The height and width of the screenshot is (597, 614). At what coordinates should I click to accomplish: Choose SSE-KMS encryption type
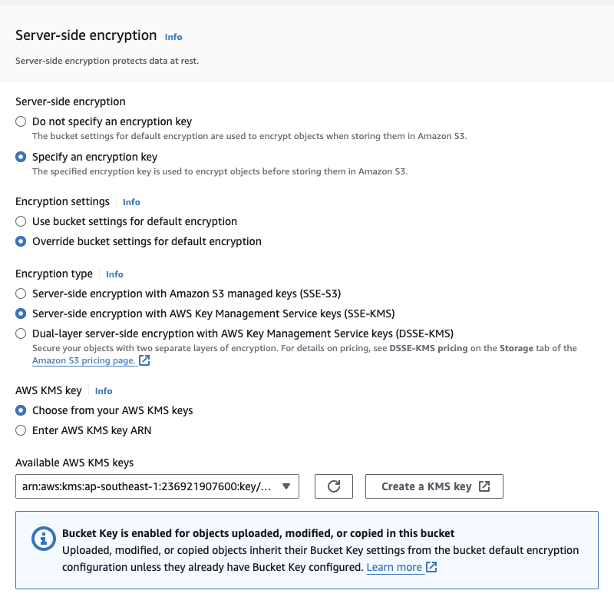[x=21, y=313]
